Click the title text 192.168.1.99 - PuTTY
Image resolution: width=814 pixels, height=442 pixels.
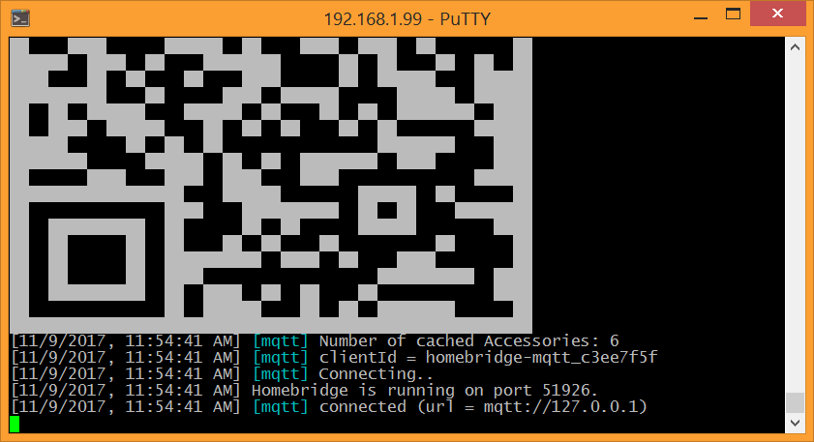pyautogui.click(x=407, y=19)
